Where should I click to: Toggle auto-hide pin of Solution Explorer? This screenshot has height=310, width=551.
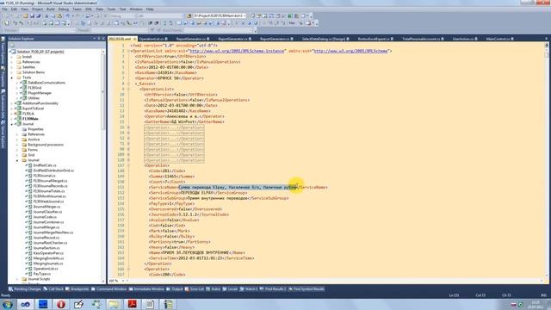coord(99,38)
